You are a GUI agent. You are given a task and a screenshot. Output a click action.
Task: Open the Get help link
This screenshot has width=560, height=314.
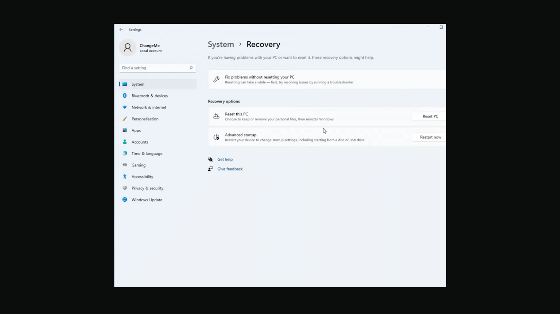click(x=225, y=159)
